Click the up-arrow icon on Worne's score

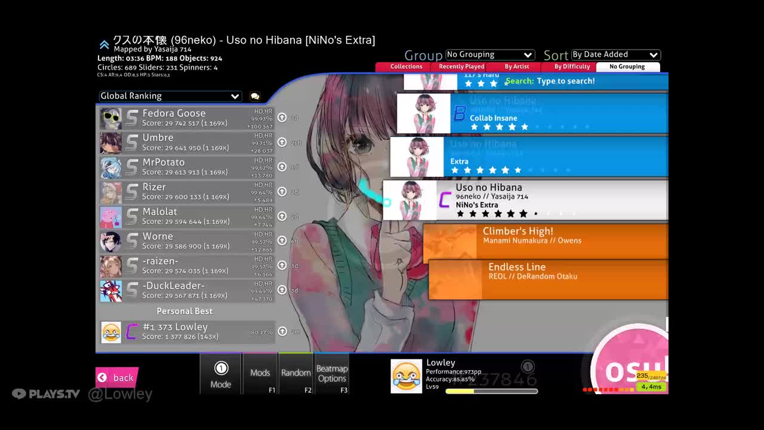[x=282, y=241]
